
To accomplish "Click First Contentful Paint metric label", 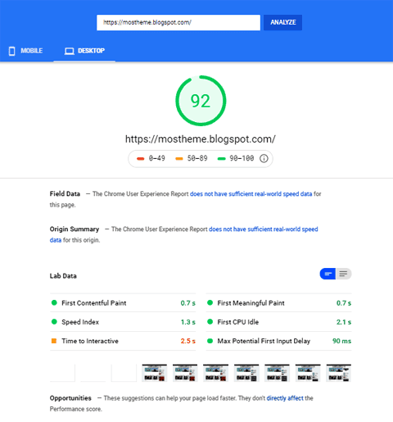I will [x=94, y=303].
